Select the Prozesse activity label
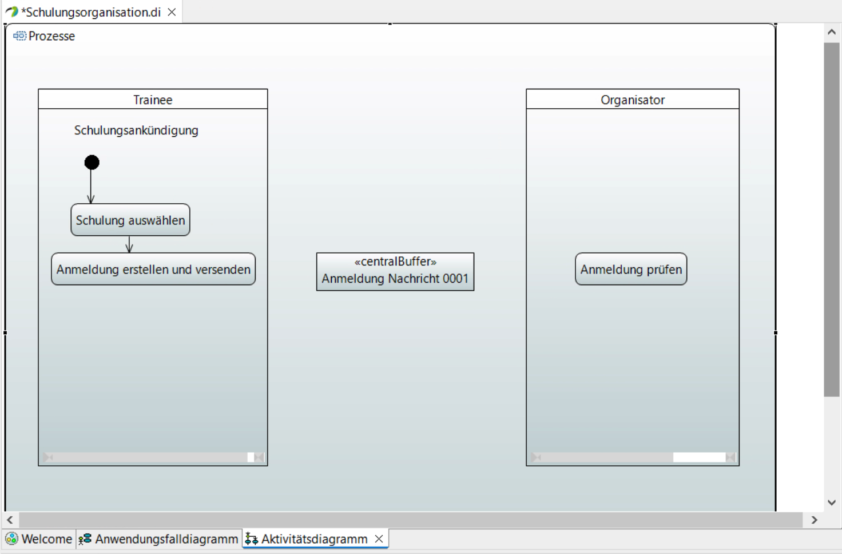Screen dimensions: 842x554 [51, 36]
